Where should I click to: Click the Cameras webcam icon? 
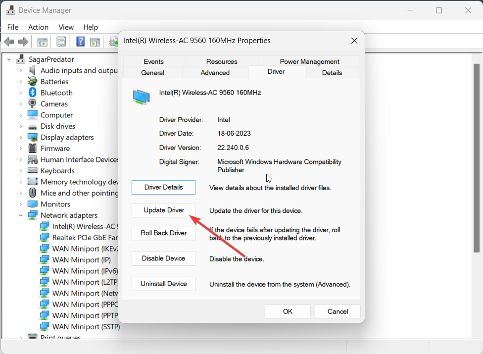point(32,103)
